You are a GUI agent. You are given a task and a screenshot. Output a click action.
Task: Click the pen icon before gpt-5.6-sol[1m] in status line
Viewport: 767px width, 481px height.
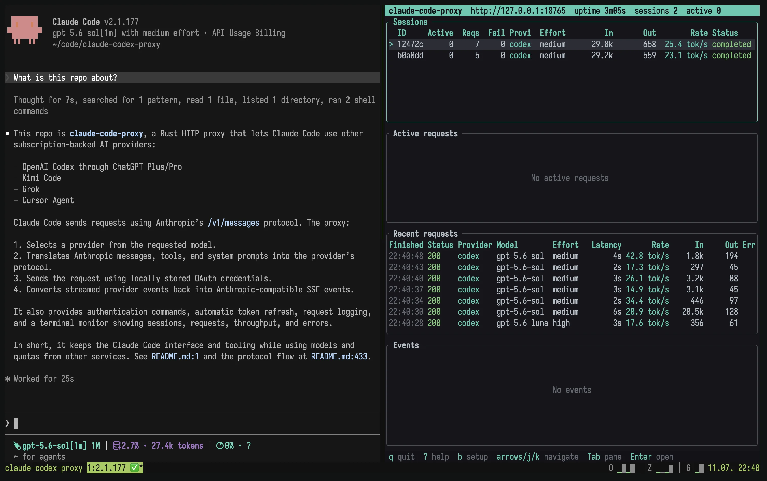tap(17, 446)
